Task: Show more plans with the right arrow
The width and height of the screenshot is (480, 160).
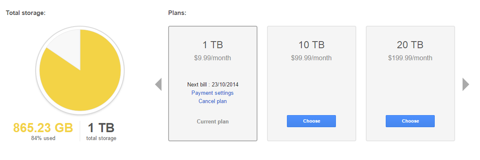Action: coord(465,84)
